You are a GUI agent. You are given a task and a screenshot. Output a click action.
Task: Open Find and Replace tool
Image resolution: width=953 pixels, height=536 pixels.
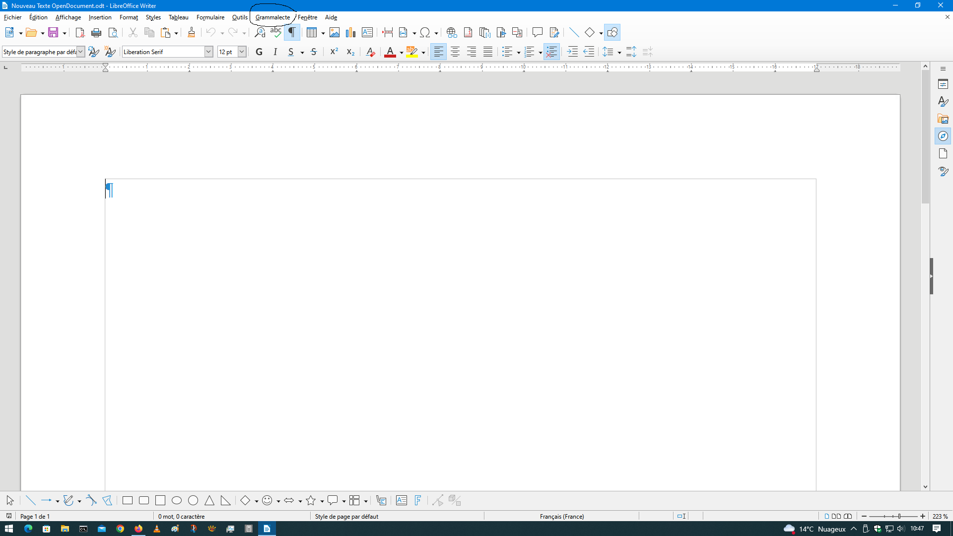[x=260, y=33]
